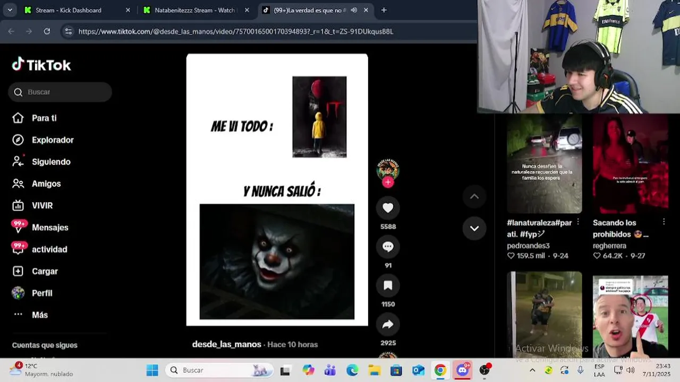The height and width of the screenshot is (382, 680).
Task: Open the TikTok logo home link
Action: (41, 65)
